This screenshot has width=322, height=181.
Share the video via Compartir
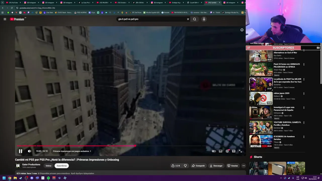(x=198, y=166)
